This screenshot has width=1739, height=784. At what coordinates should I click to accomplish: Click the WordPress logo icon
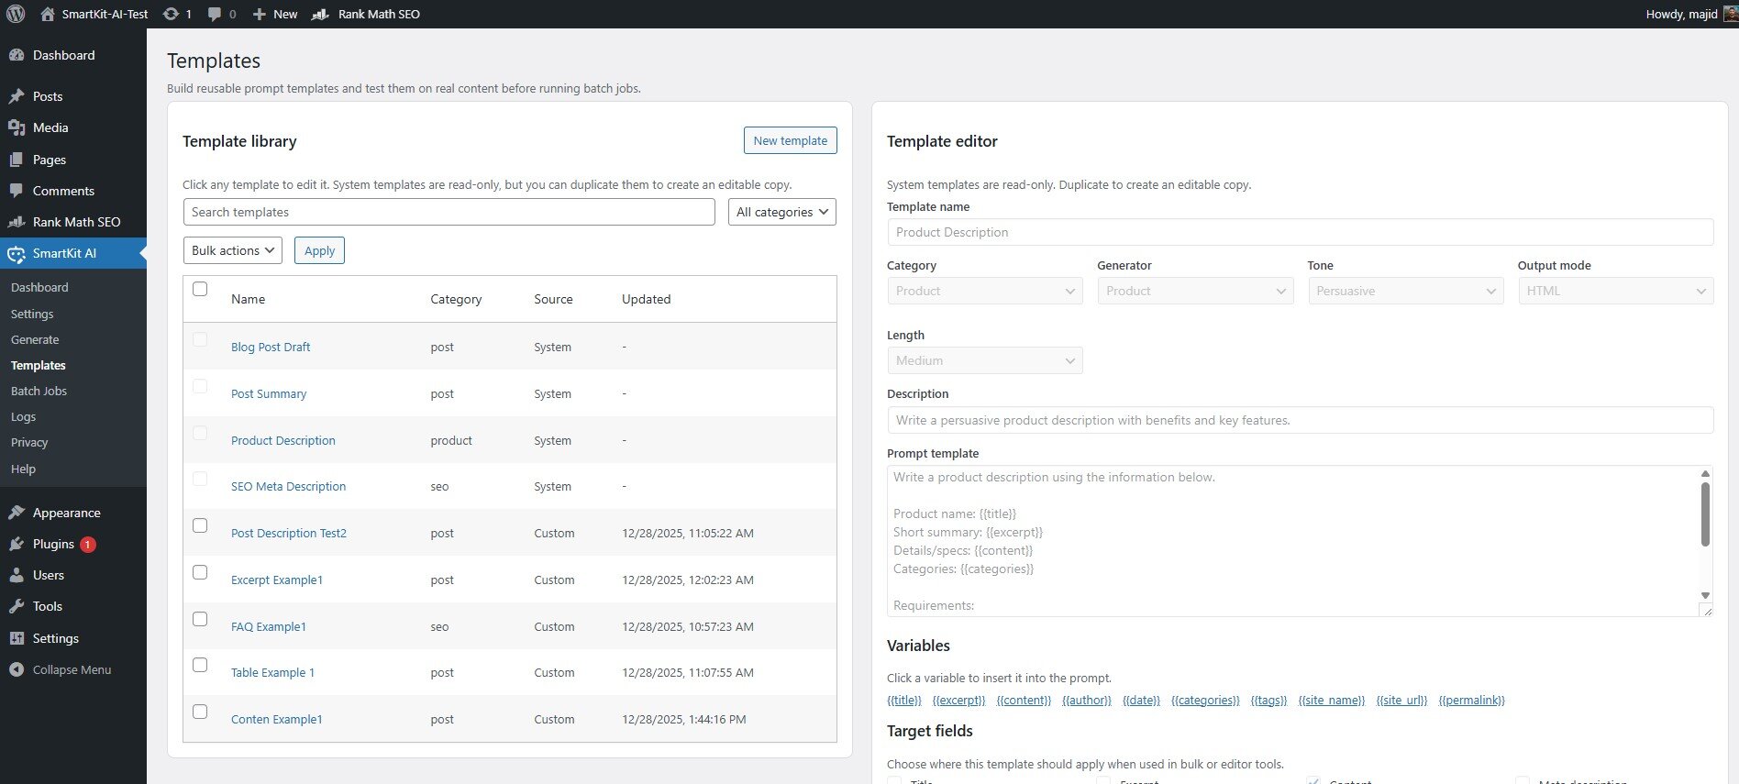coord(16,14)
